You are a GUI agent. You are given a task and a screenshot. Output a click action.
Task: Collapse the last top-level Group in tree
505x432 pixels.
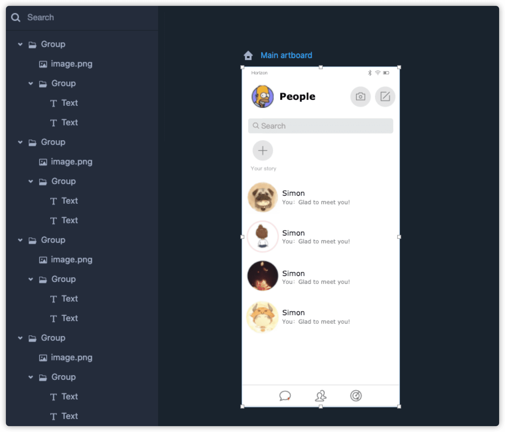click(20, 338)
